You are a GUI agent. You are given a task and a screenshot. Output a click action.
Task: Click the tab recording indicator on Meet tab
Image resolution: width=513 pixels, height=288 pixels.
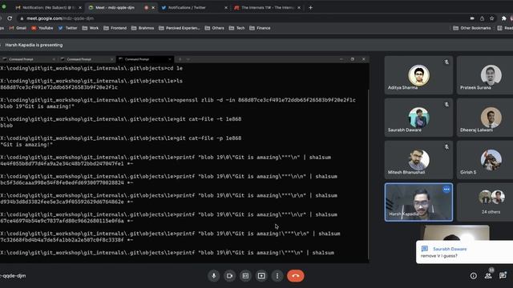(x=146, y=7)
